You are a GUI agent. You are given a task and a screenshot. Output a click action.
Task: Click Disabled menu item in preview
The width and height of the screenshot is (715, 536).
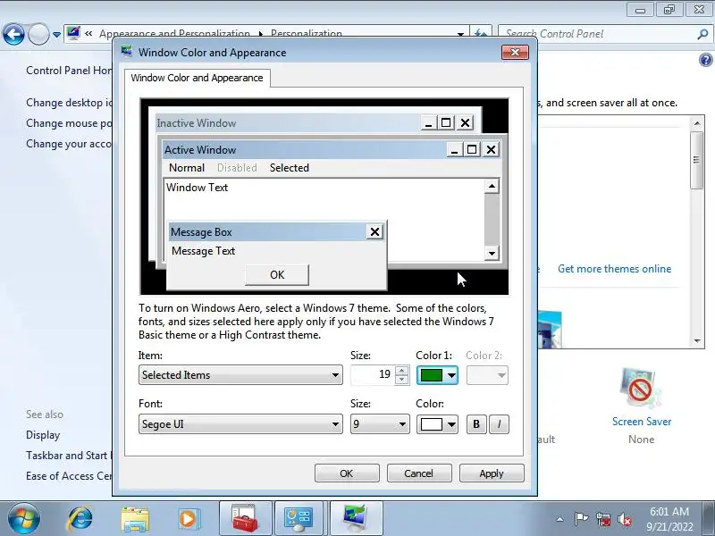pos(237,168)
